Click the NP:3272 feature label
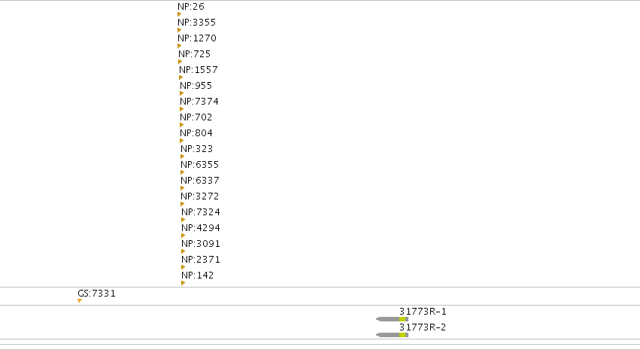The height and width of the screenshot is (350, 640). pos(200,196)
